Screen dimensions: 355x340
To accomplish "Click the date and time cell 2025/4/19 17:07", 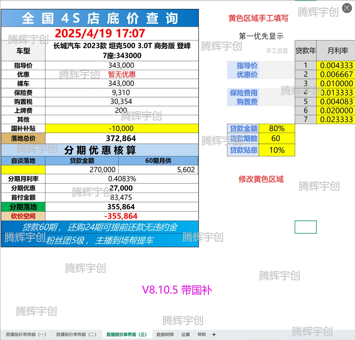I will (100, 34).
